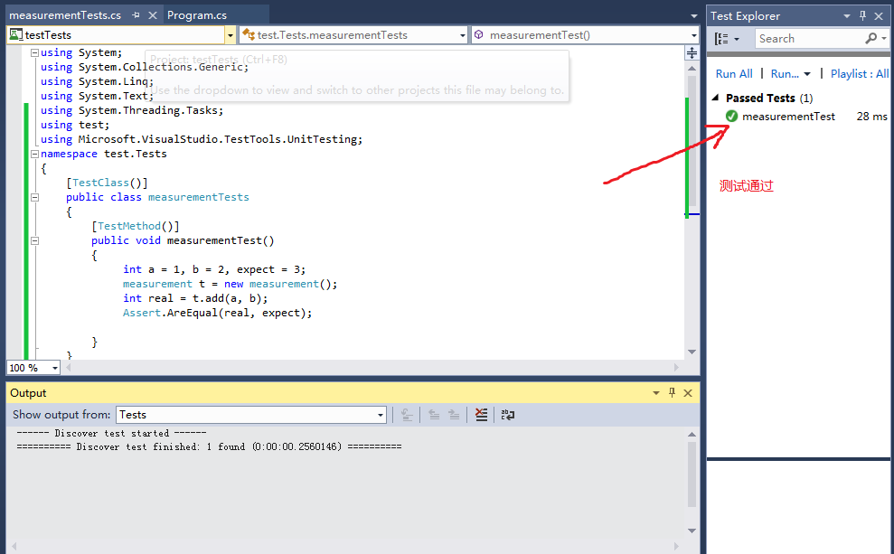Screen dimensions: 894x554
Task: Click the editor vertical scrollbar thumb
Action: [x=692, y=141]
